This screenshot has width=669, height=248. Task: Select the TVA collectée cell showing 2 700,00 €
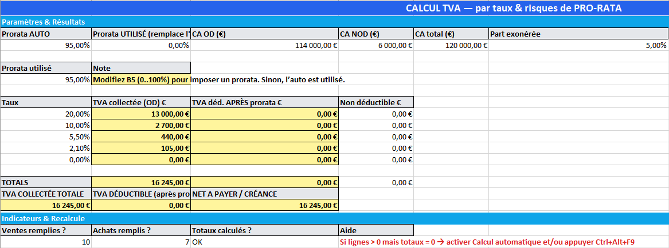coord(140,125)
